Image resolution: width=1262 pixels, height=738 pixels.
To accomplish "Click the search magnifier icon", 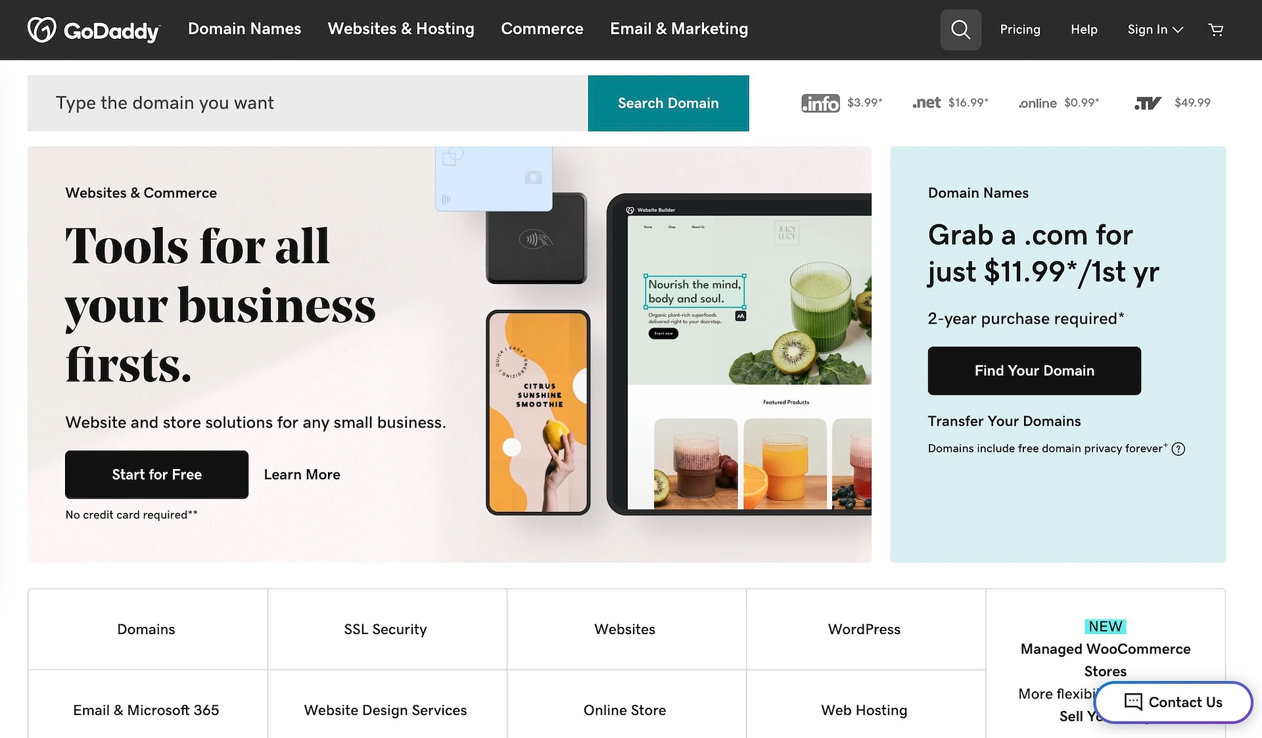I will 962,29.
